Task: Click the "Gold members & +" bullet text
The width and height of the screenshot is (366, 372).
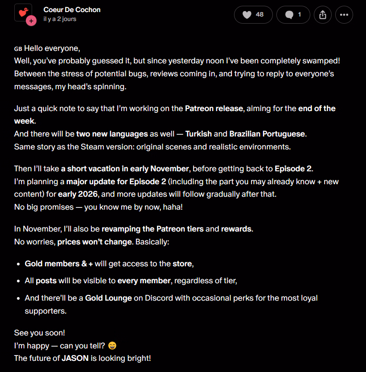Action: [x=59, y=264]
